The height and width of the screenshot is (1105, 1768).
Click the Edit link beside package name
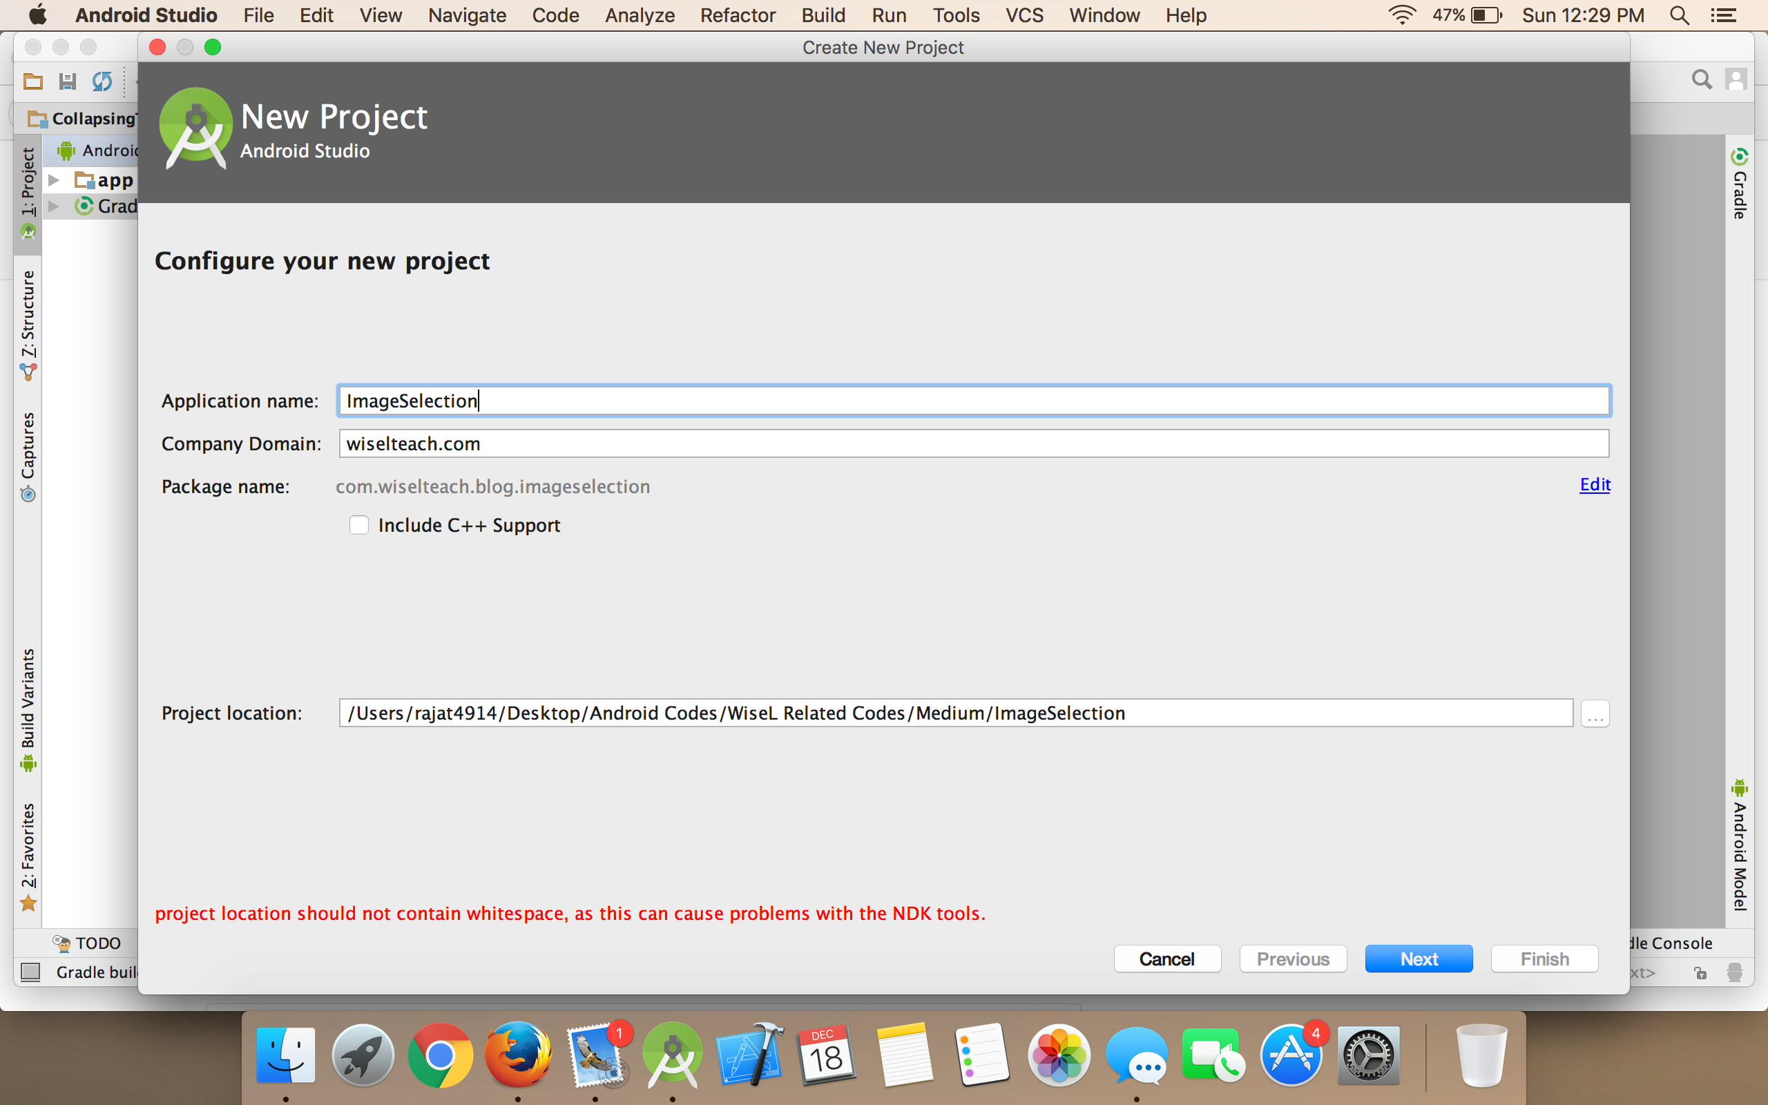tap(1595, 485)
